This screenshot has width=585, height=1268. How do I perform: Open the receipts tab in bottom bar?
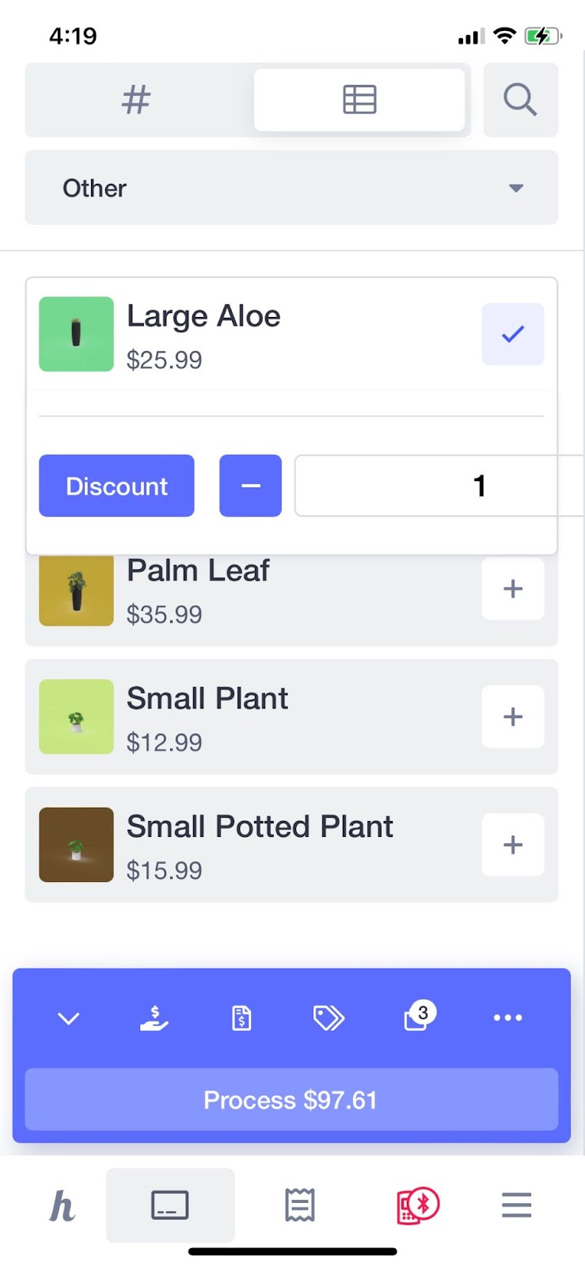(300, 1205)
